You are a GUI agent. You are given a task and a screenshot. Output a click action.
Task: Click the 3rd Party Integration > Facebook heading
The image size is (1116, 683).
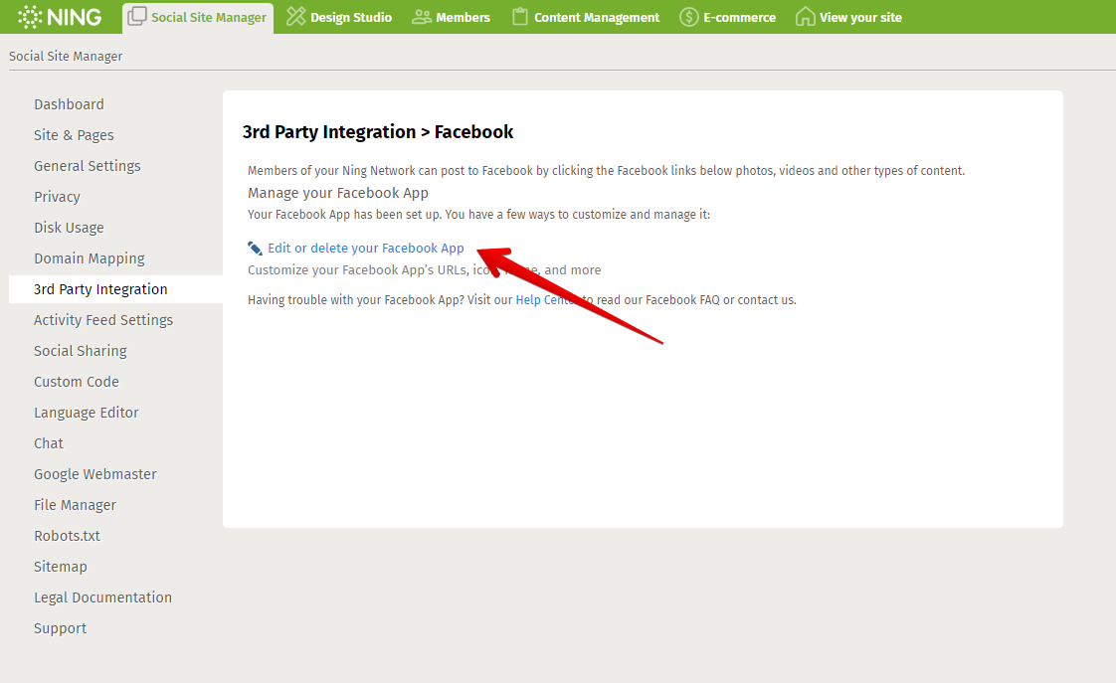[x=378, y=132]
